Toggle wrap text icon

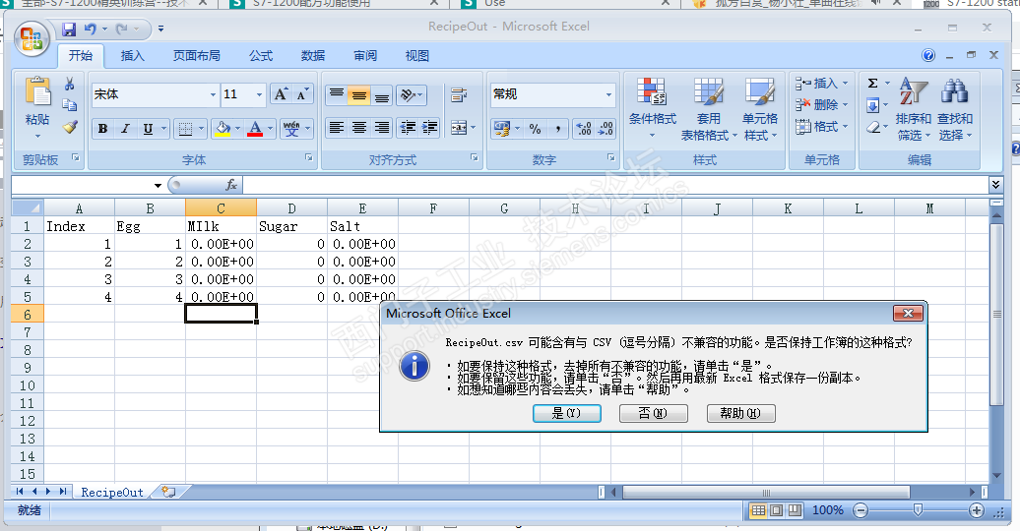(459, 94)
